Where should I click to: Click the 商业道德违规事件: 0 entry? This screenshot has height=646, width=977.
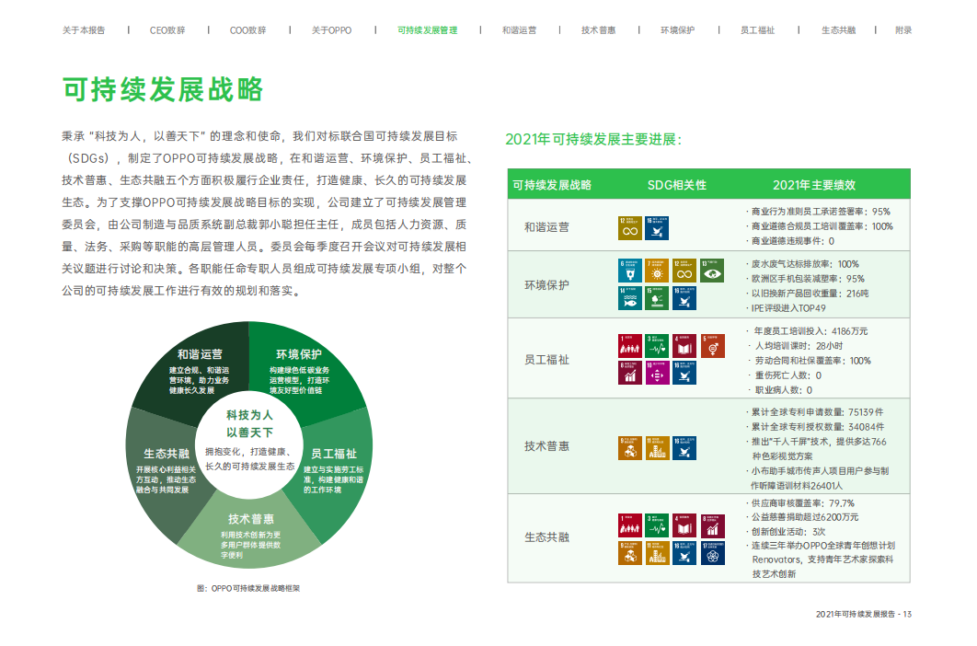[x=790, y=241]
